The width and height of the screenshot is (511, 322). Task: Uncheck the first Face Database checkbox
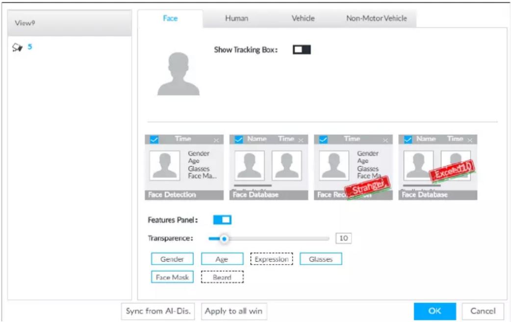(238, 139)
